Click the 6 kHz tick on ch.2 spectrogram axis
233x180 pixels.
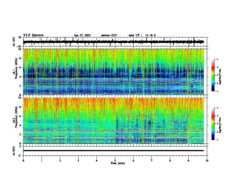20,116
